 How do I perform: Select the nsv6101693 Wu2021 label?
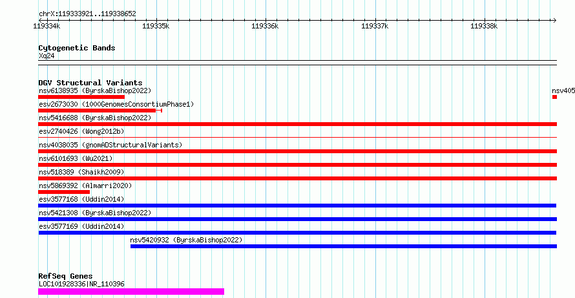click(76, 158)
